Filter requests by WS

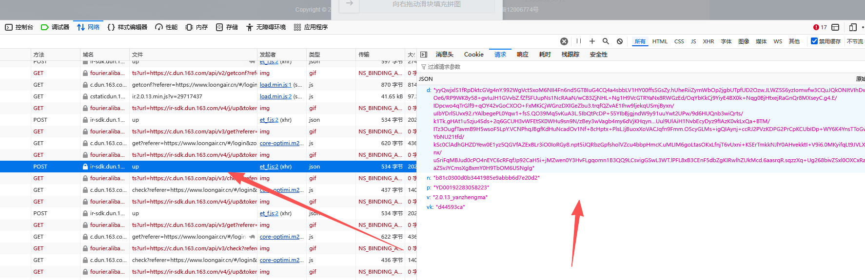(778, 41)
